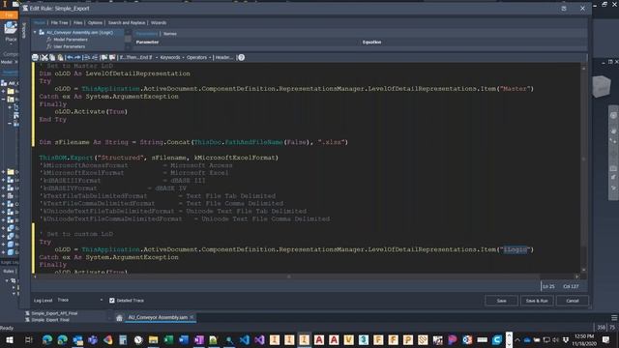Click the home icon beside the document tab
The width and height of the screenshot is (619, 348).
[119, 318]
